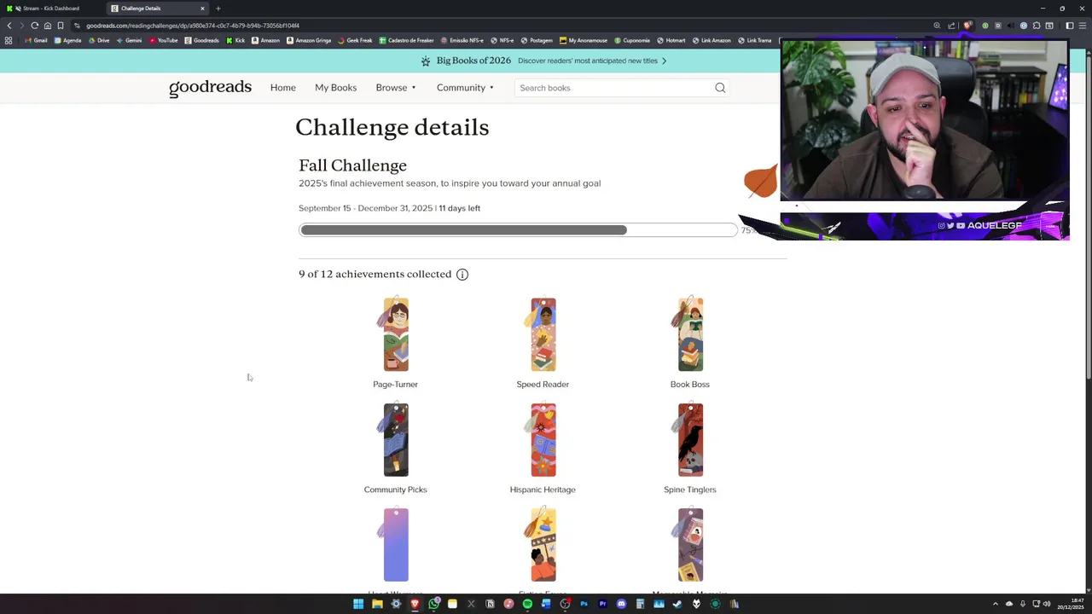Viewport: 1092px width, 614px height.
Task: Open the Page-Turner bookmark achievement
Action: click(x=396, y=334)
